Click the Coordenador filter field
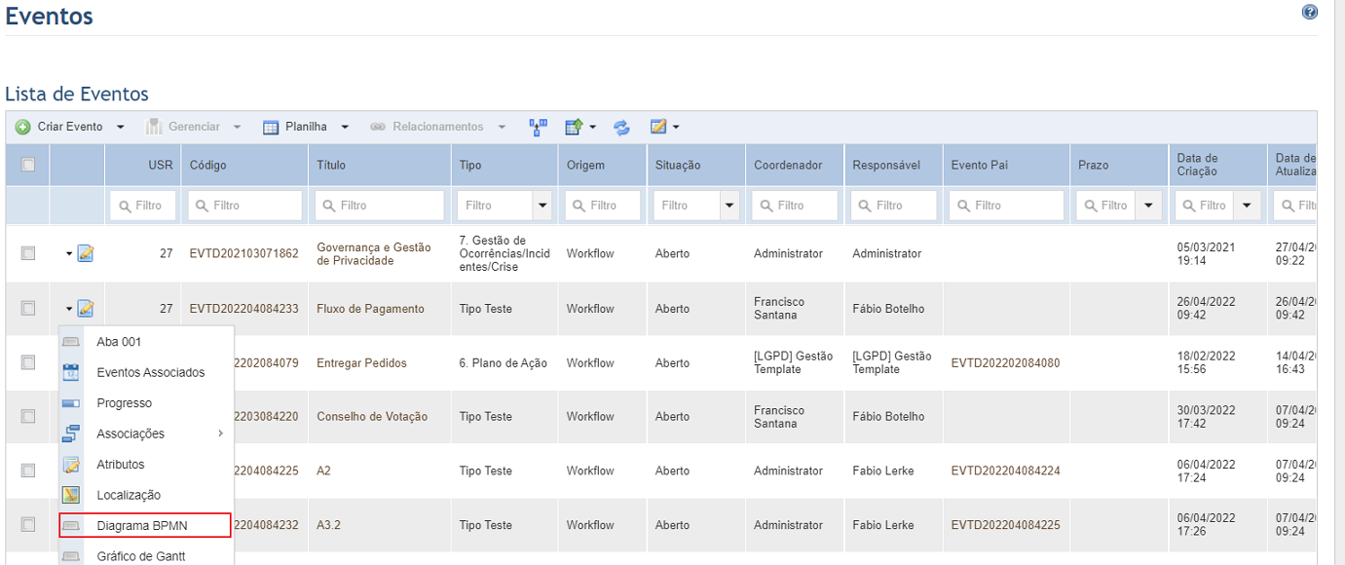1345x565 pixels. click(795, 206)
